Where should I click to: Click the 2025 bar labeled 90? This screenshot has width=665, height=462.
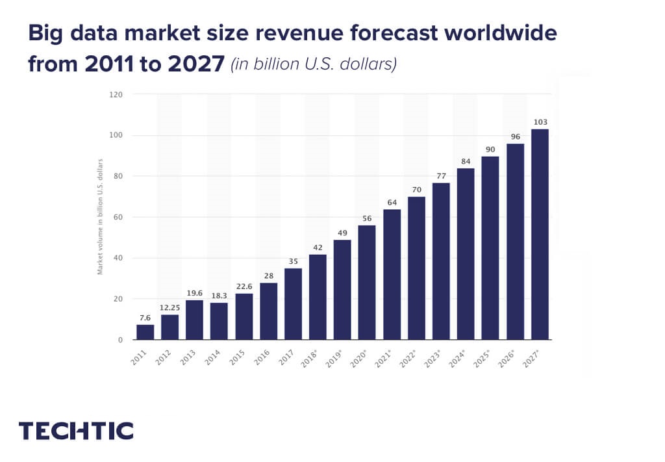tap(490, 248)
